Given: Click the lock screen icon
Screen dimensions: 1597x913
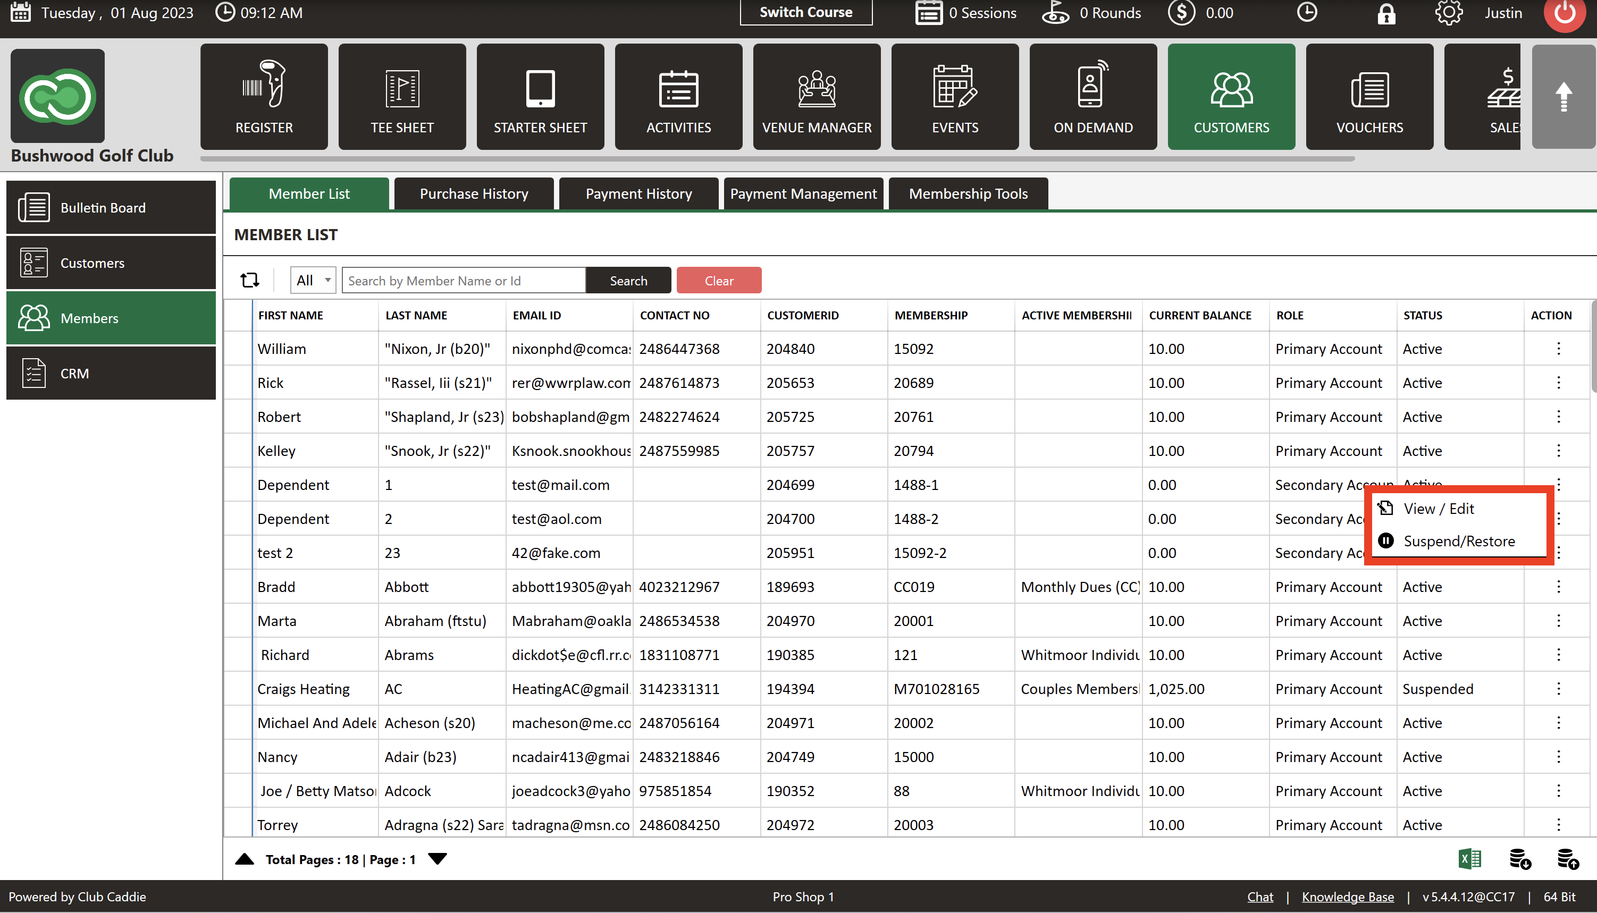Looking at the screenshot, I should pyautogui.click(x=1386, y=13).
